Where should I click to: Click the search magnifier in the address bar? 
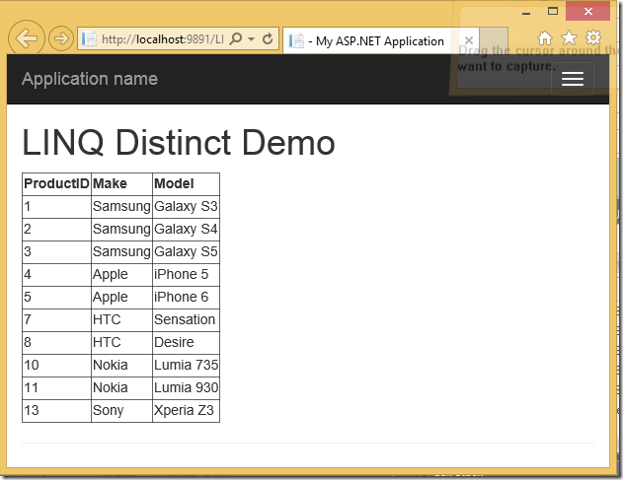236,38
